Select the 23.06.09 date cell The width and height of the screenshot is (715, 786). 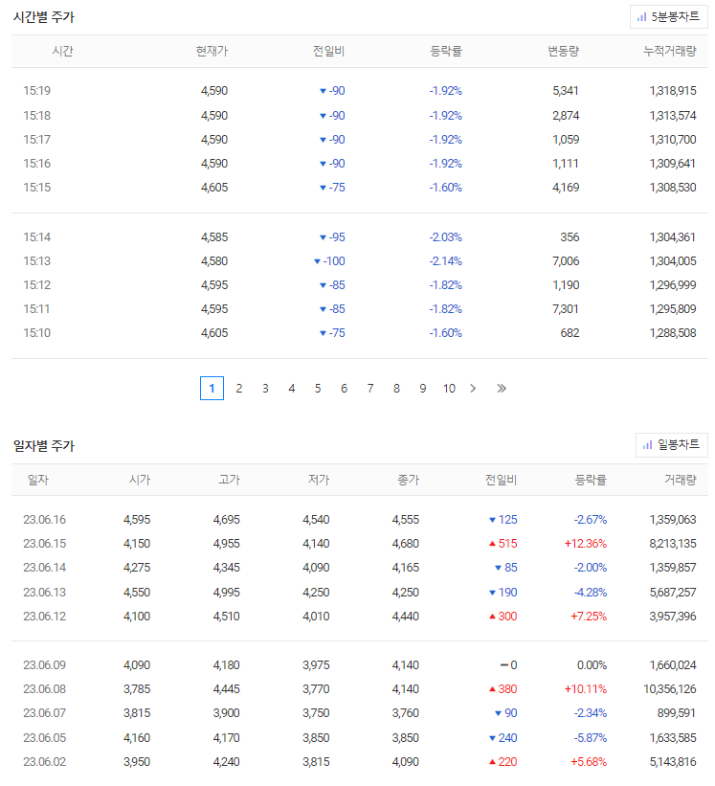click(45, 665)
